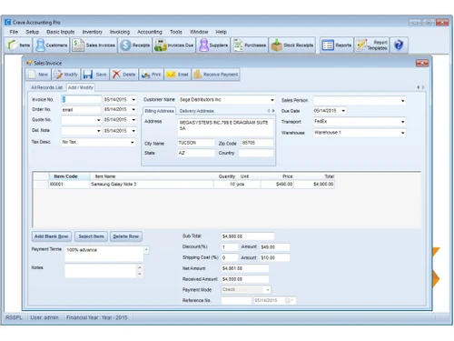Expand the Order No. date dropdown
This screenshot has height=341, width=454.
coord(133,109)
